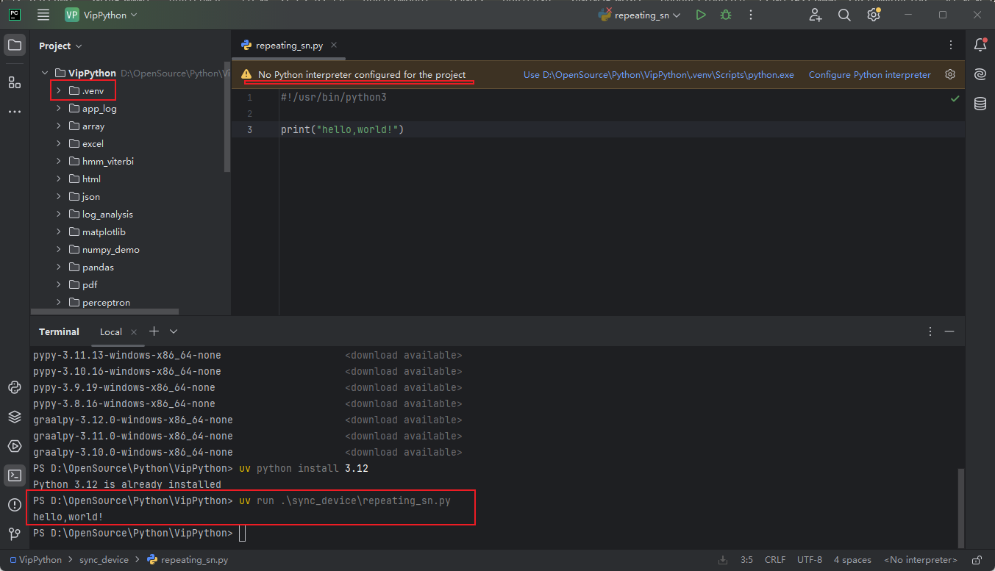The width and height of the screenshot is (995, 571).
Task: Click the green inspections checkmark in editor
Action: point(955,98)
